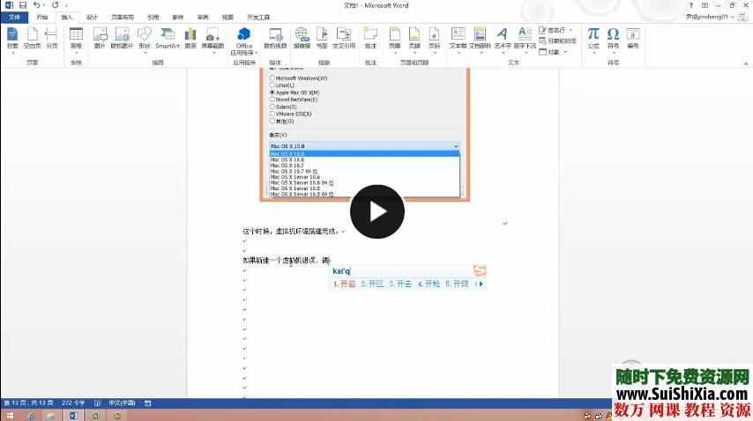The image size is (753, 421).
Task: Choose IME candidate 4 开枪
Action: pyautogui.click(x=429, y=284)
